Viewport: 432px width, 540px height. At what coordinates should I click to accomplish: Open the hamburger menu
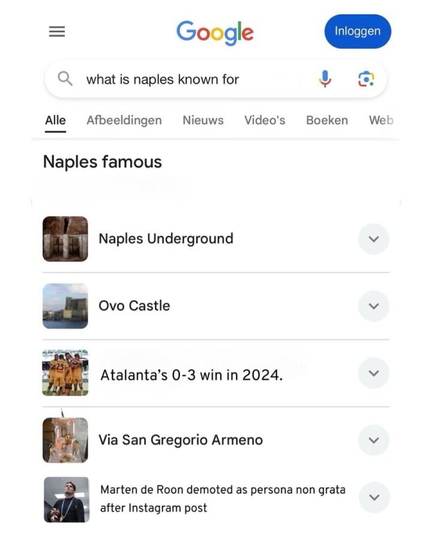pos(57,32)
